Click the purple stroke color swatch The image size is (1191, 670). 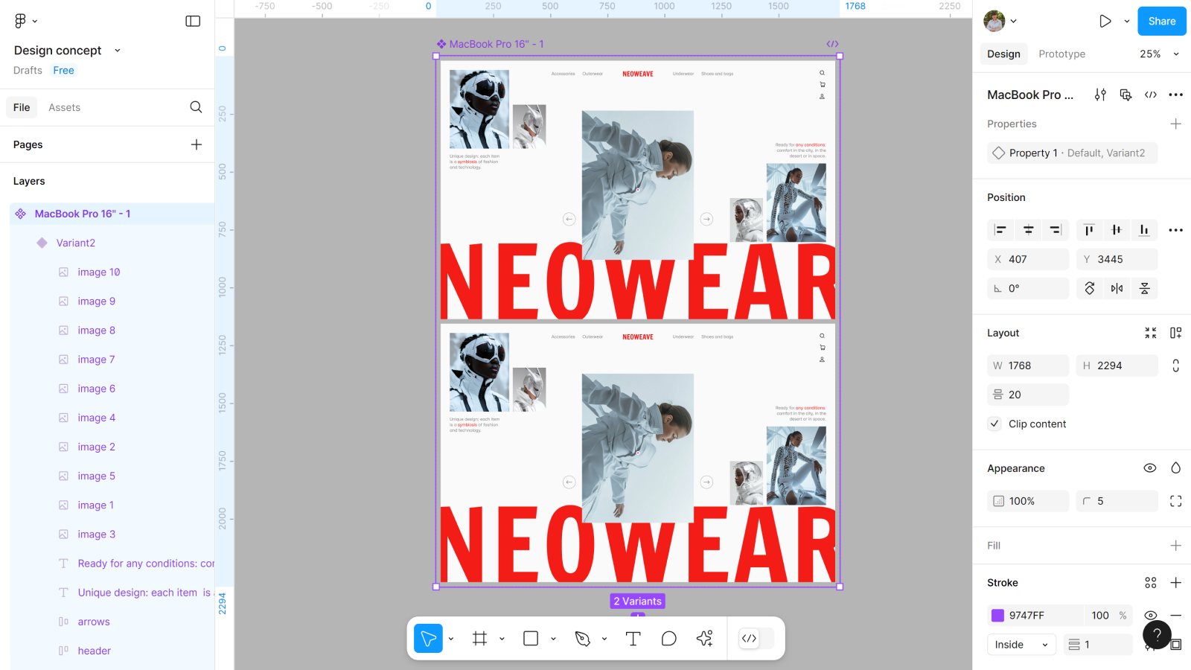point(997,616)
